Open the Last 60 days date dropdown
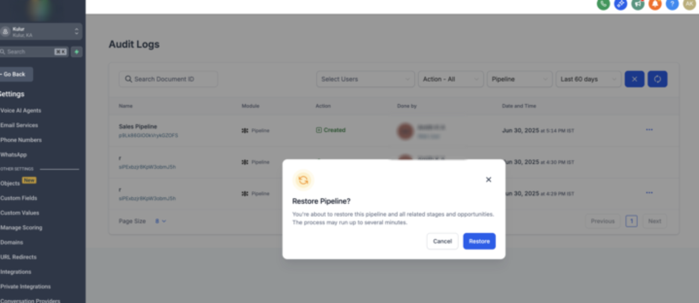This screenshot has height=303, width=699. [588, 79]
